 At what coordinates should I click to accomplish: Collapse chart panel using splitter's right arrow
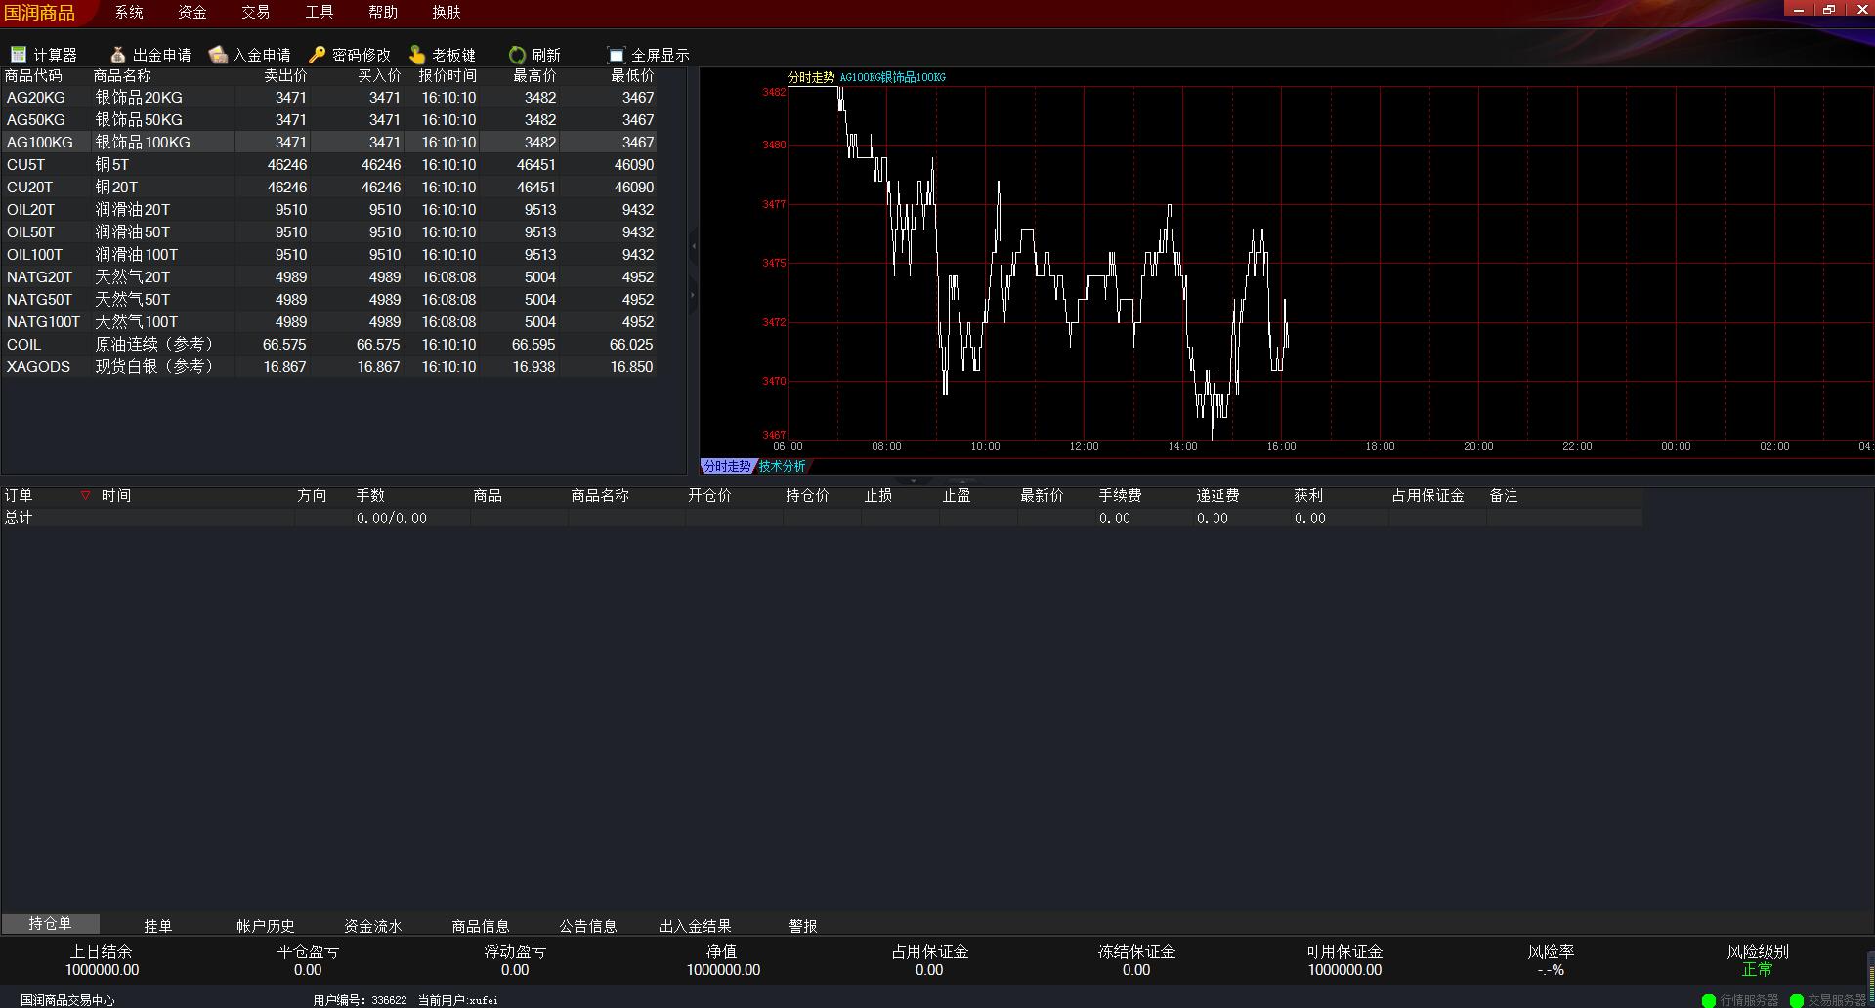click(694, 294)
